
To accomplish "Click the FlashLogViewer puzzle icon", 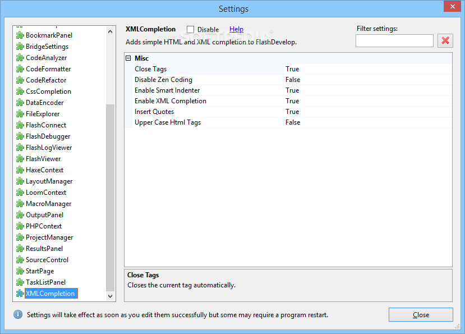I will click(x=20, y=148).
